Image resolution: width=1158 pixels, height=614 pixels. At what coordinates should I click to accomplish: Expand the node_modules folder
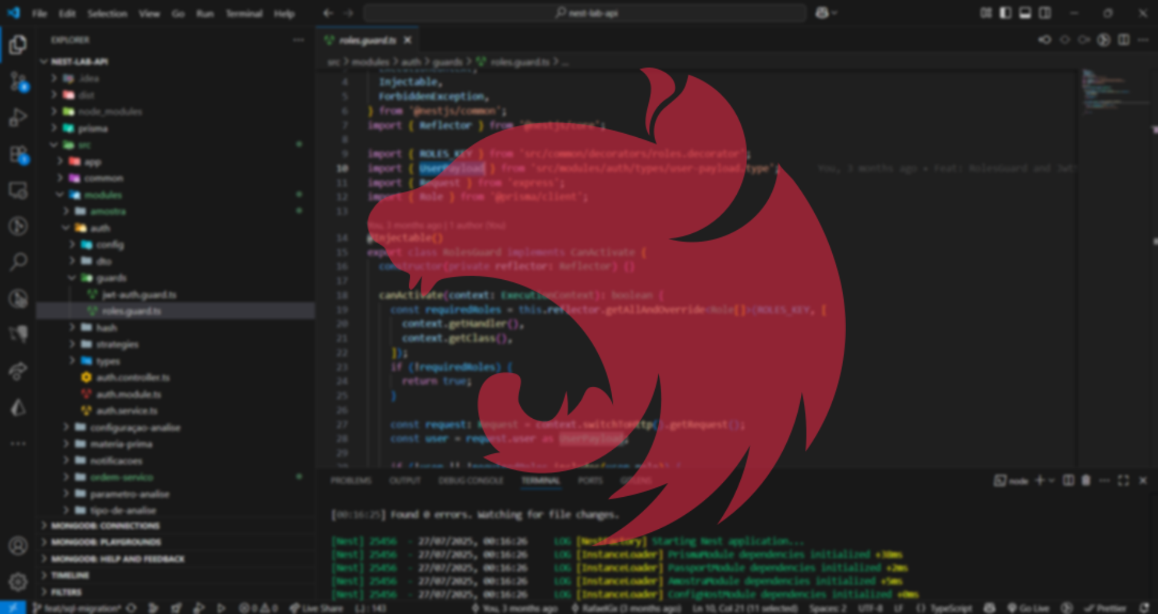tap(109, 112)
